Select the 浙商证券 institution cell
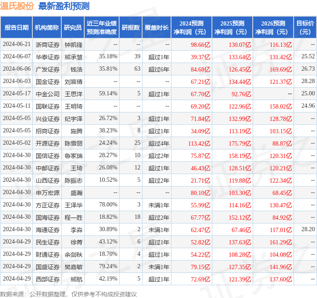The image size is (317, 298). 48,45
